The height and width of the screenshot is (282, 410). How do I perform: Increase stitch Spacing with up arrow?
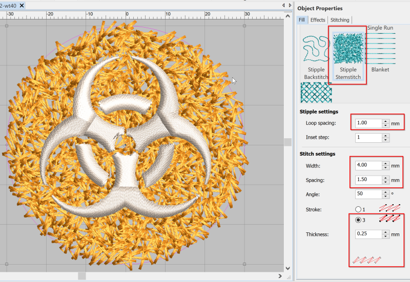[x=386, y=178]
